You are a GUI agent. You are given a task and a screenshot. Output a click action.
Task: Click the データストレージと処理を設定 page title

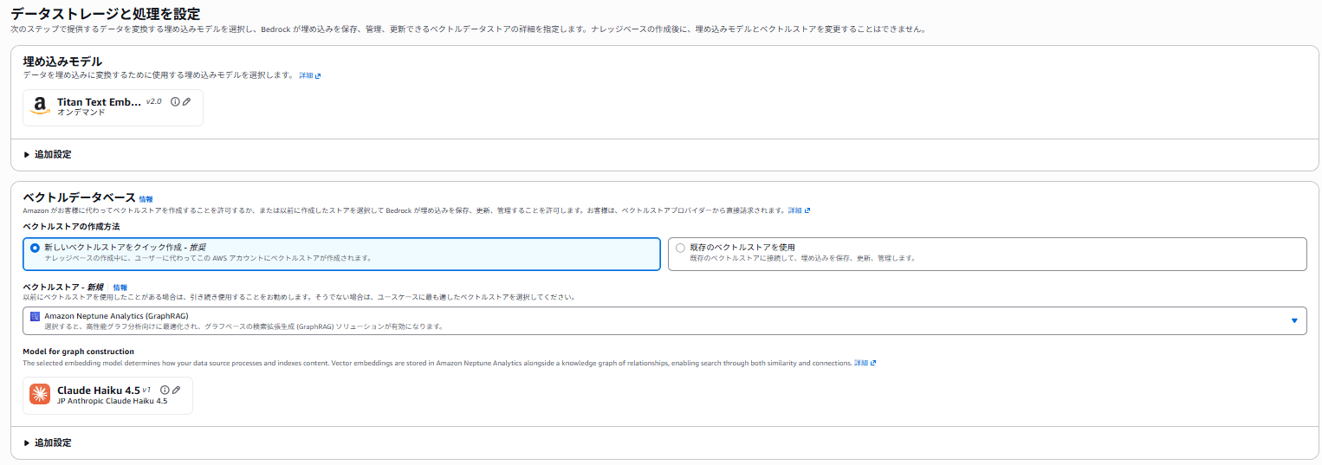click(x=105, y=14)
